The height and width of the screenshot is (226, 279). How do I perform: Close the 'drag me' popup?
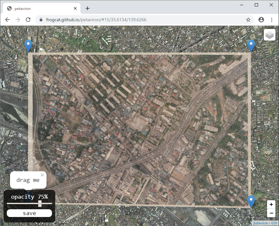(42, 175)
